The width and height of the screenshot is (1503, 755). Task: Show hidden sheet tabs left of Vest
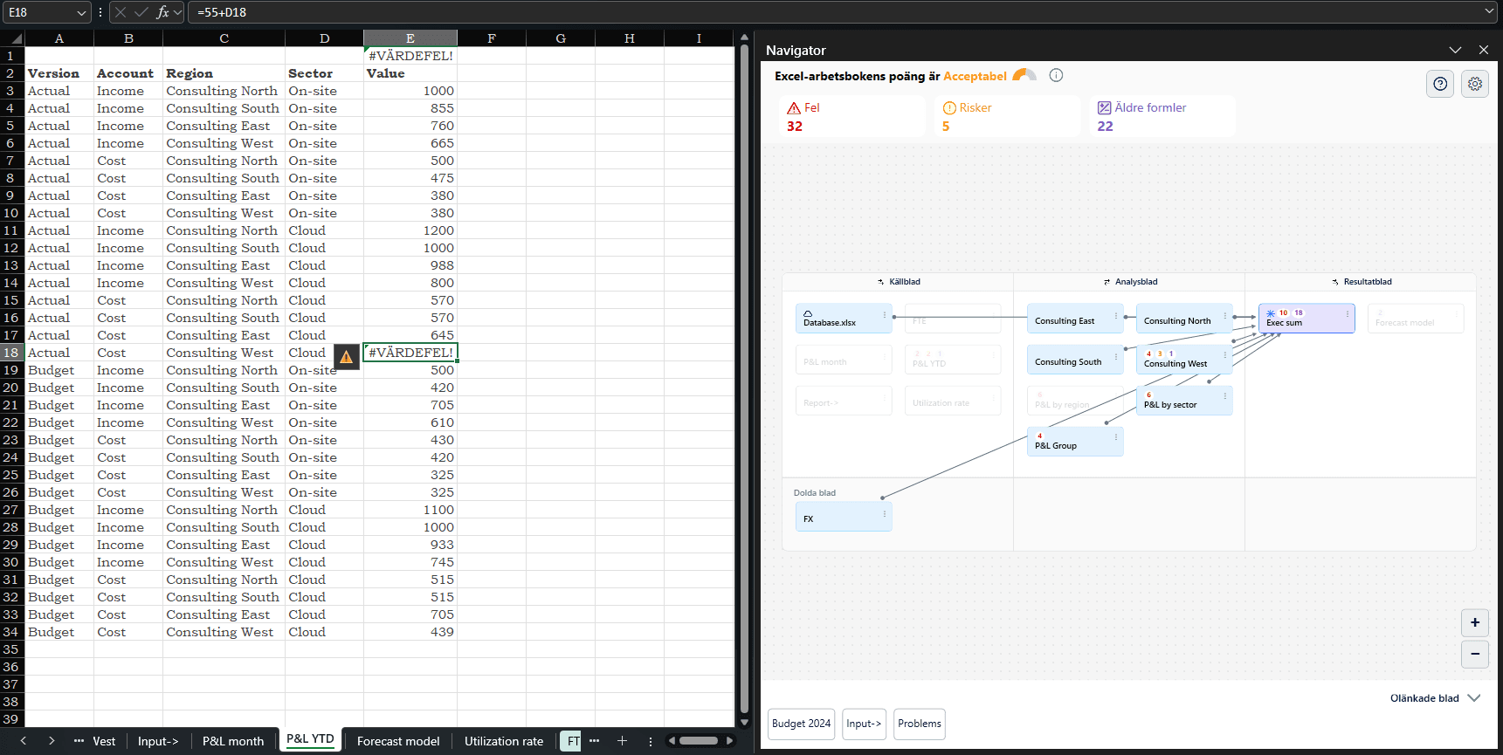[79, 741]
